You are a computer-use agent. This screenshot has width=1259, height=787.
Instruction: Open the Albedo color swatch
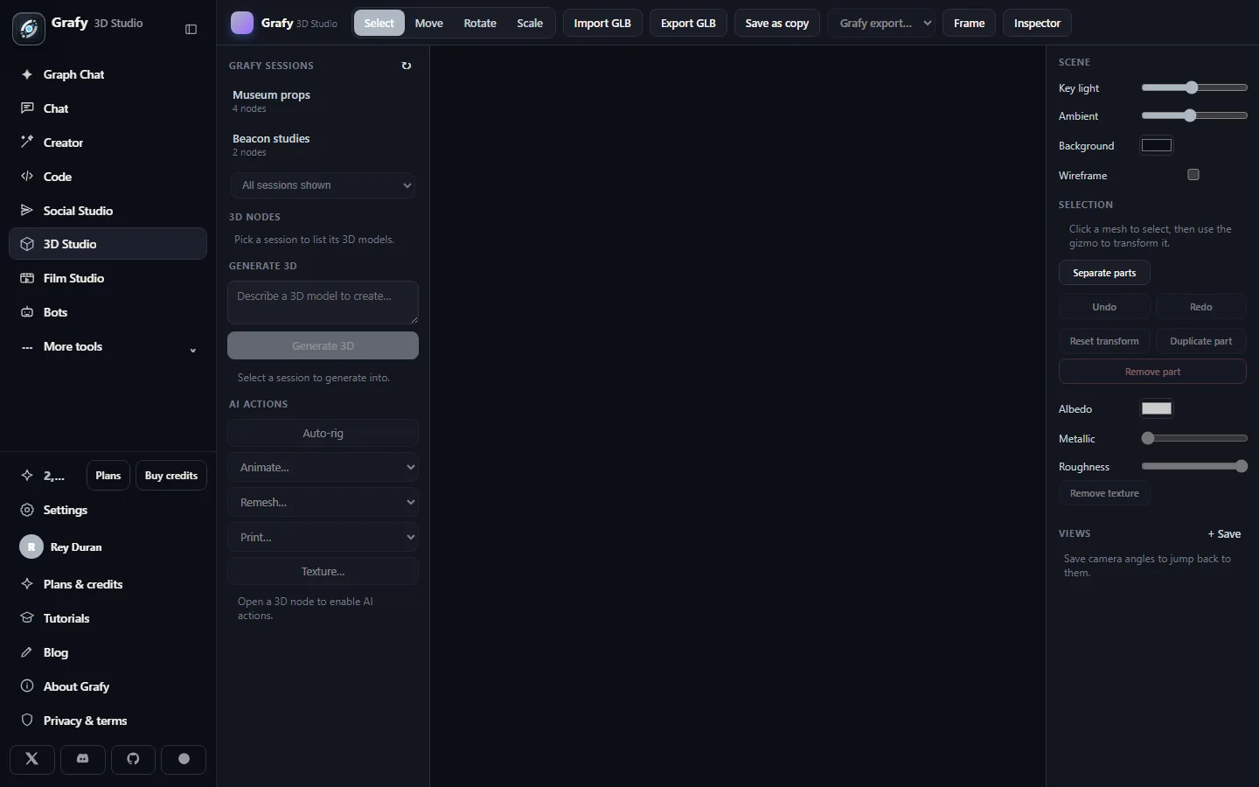pos(1157,408)
